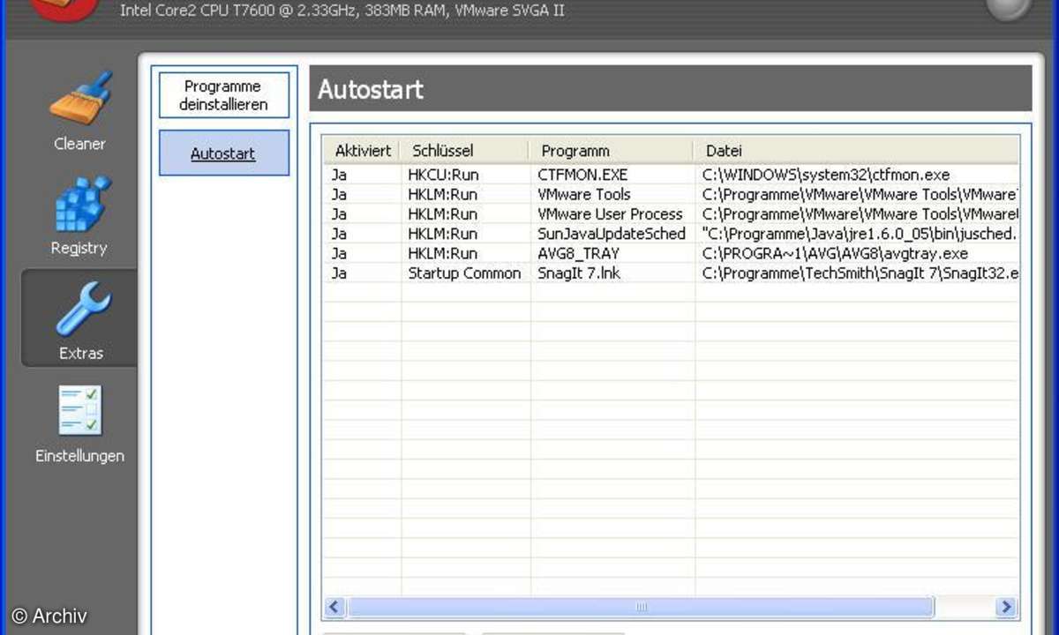Select the AVG8_TRAY autostart entry
The image size is (1059, 635).
[578, 253]
